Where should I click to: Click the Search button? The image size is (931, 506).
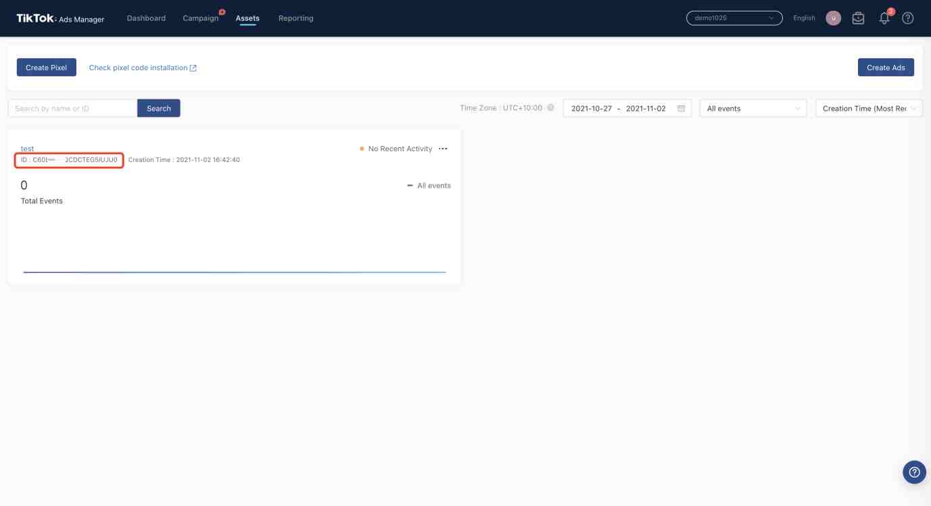click(159, 108)
